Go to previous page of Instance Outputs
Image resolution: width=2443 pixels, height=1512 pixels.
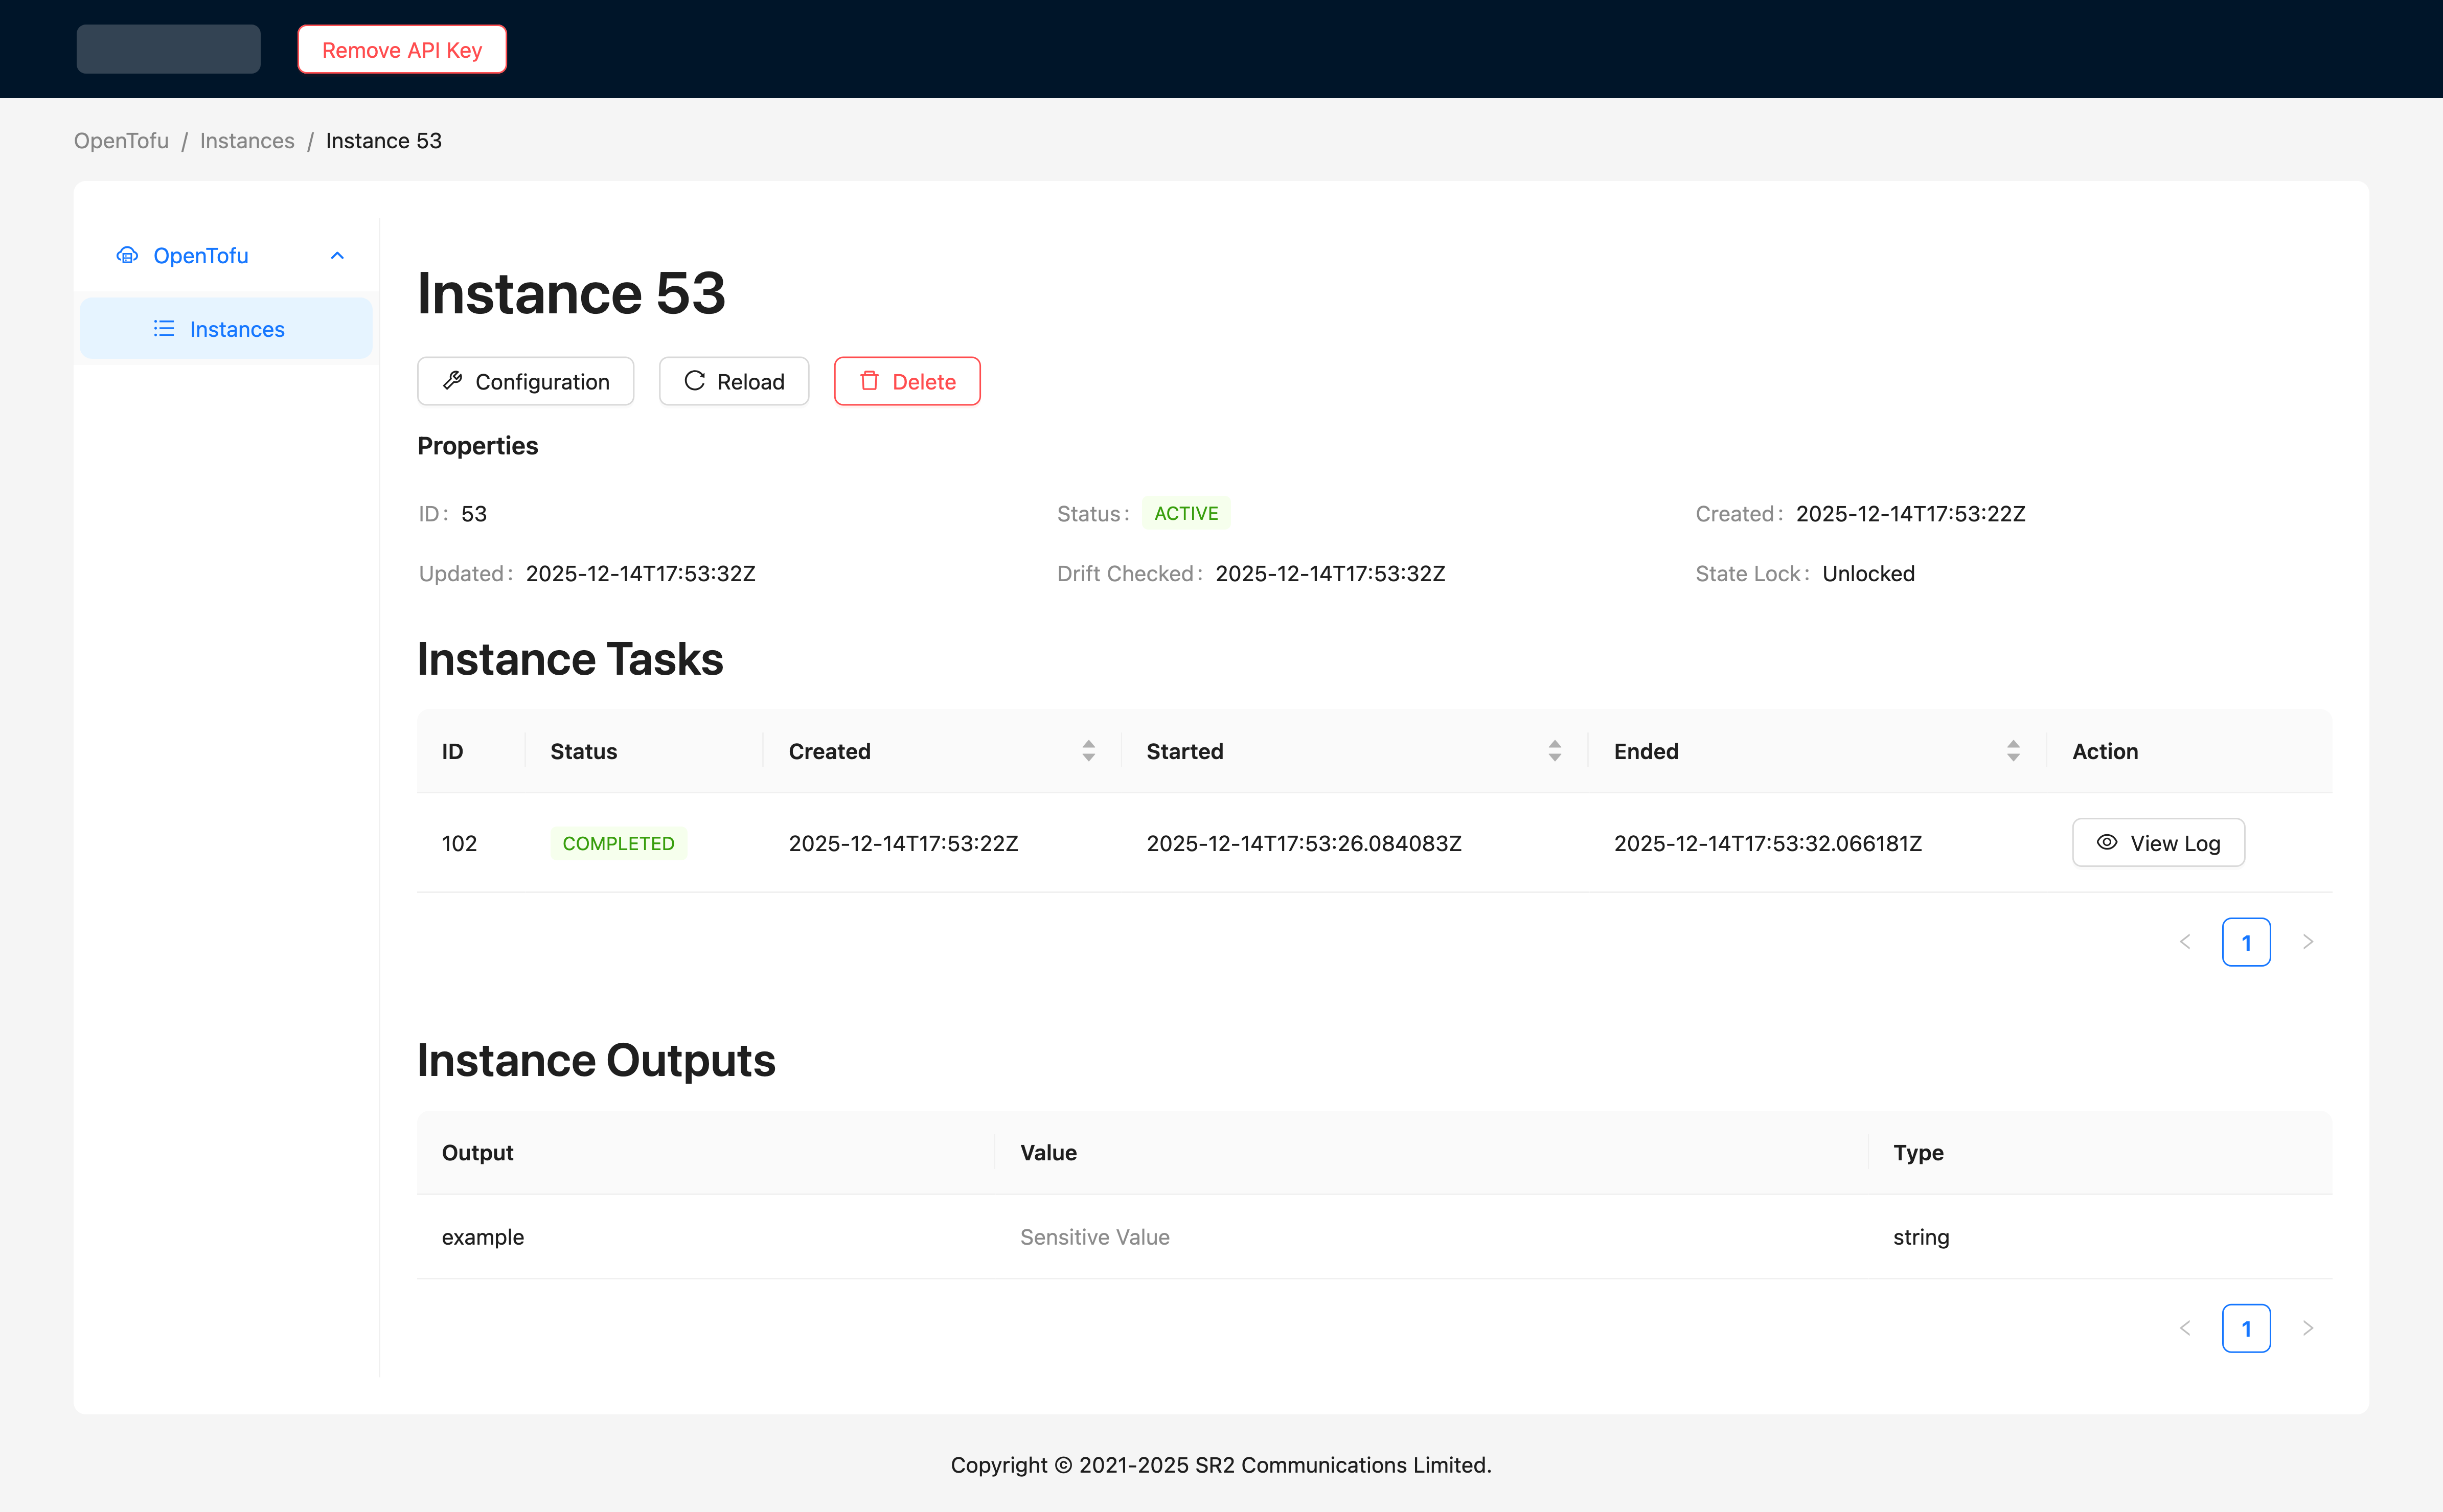click(2185, 1328)
